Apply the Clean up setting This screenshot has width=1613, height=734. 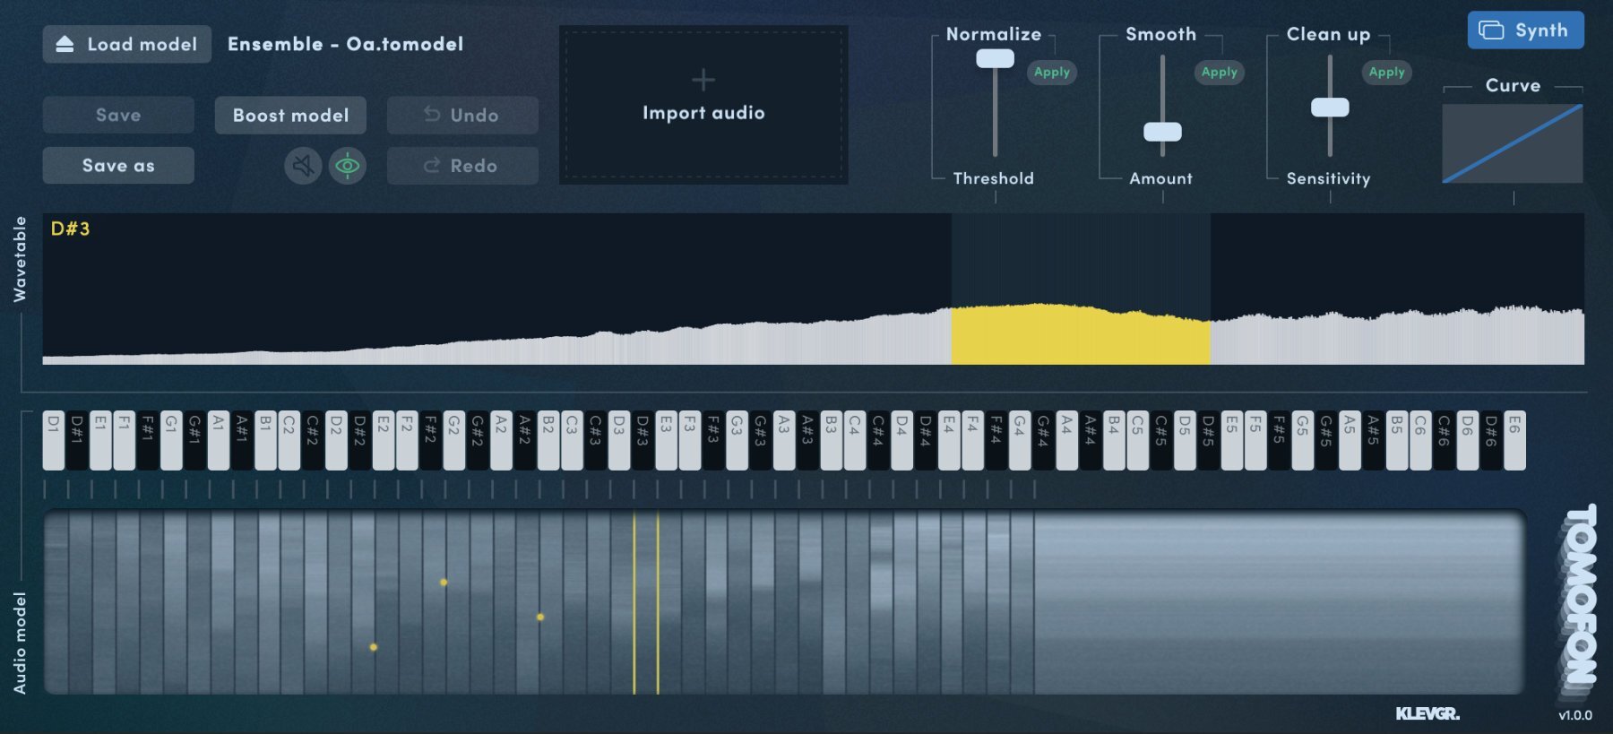click(x=1386, y=73)
